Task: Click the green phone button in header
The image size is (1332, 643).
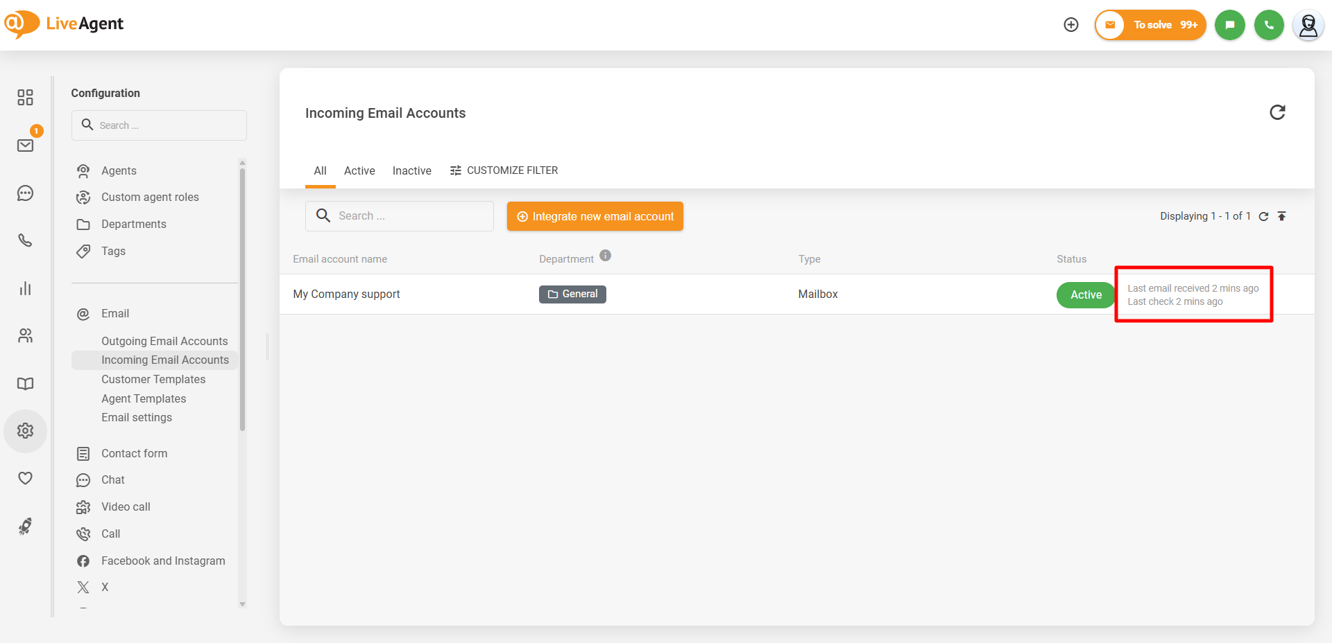Action: pyautogui.click(x=1269, y=25)
